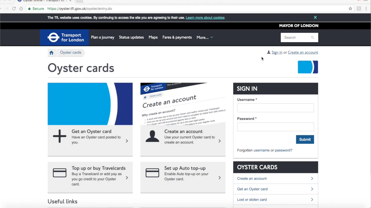
Task: Focus the Password input field
Action: [x=275, y=127]
